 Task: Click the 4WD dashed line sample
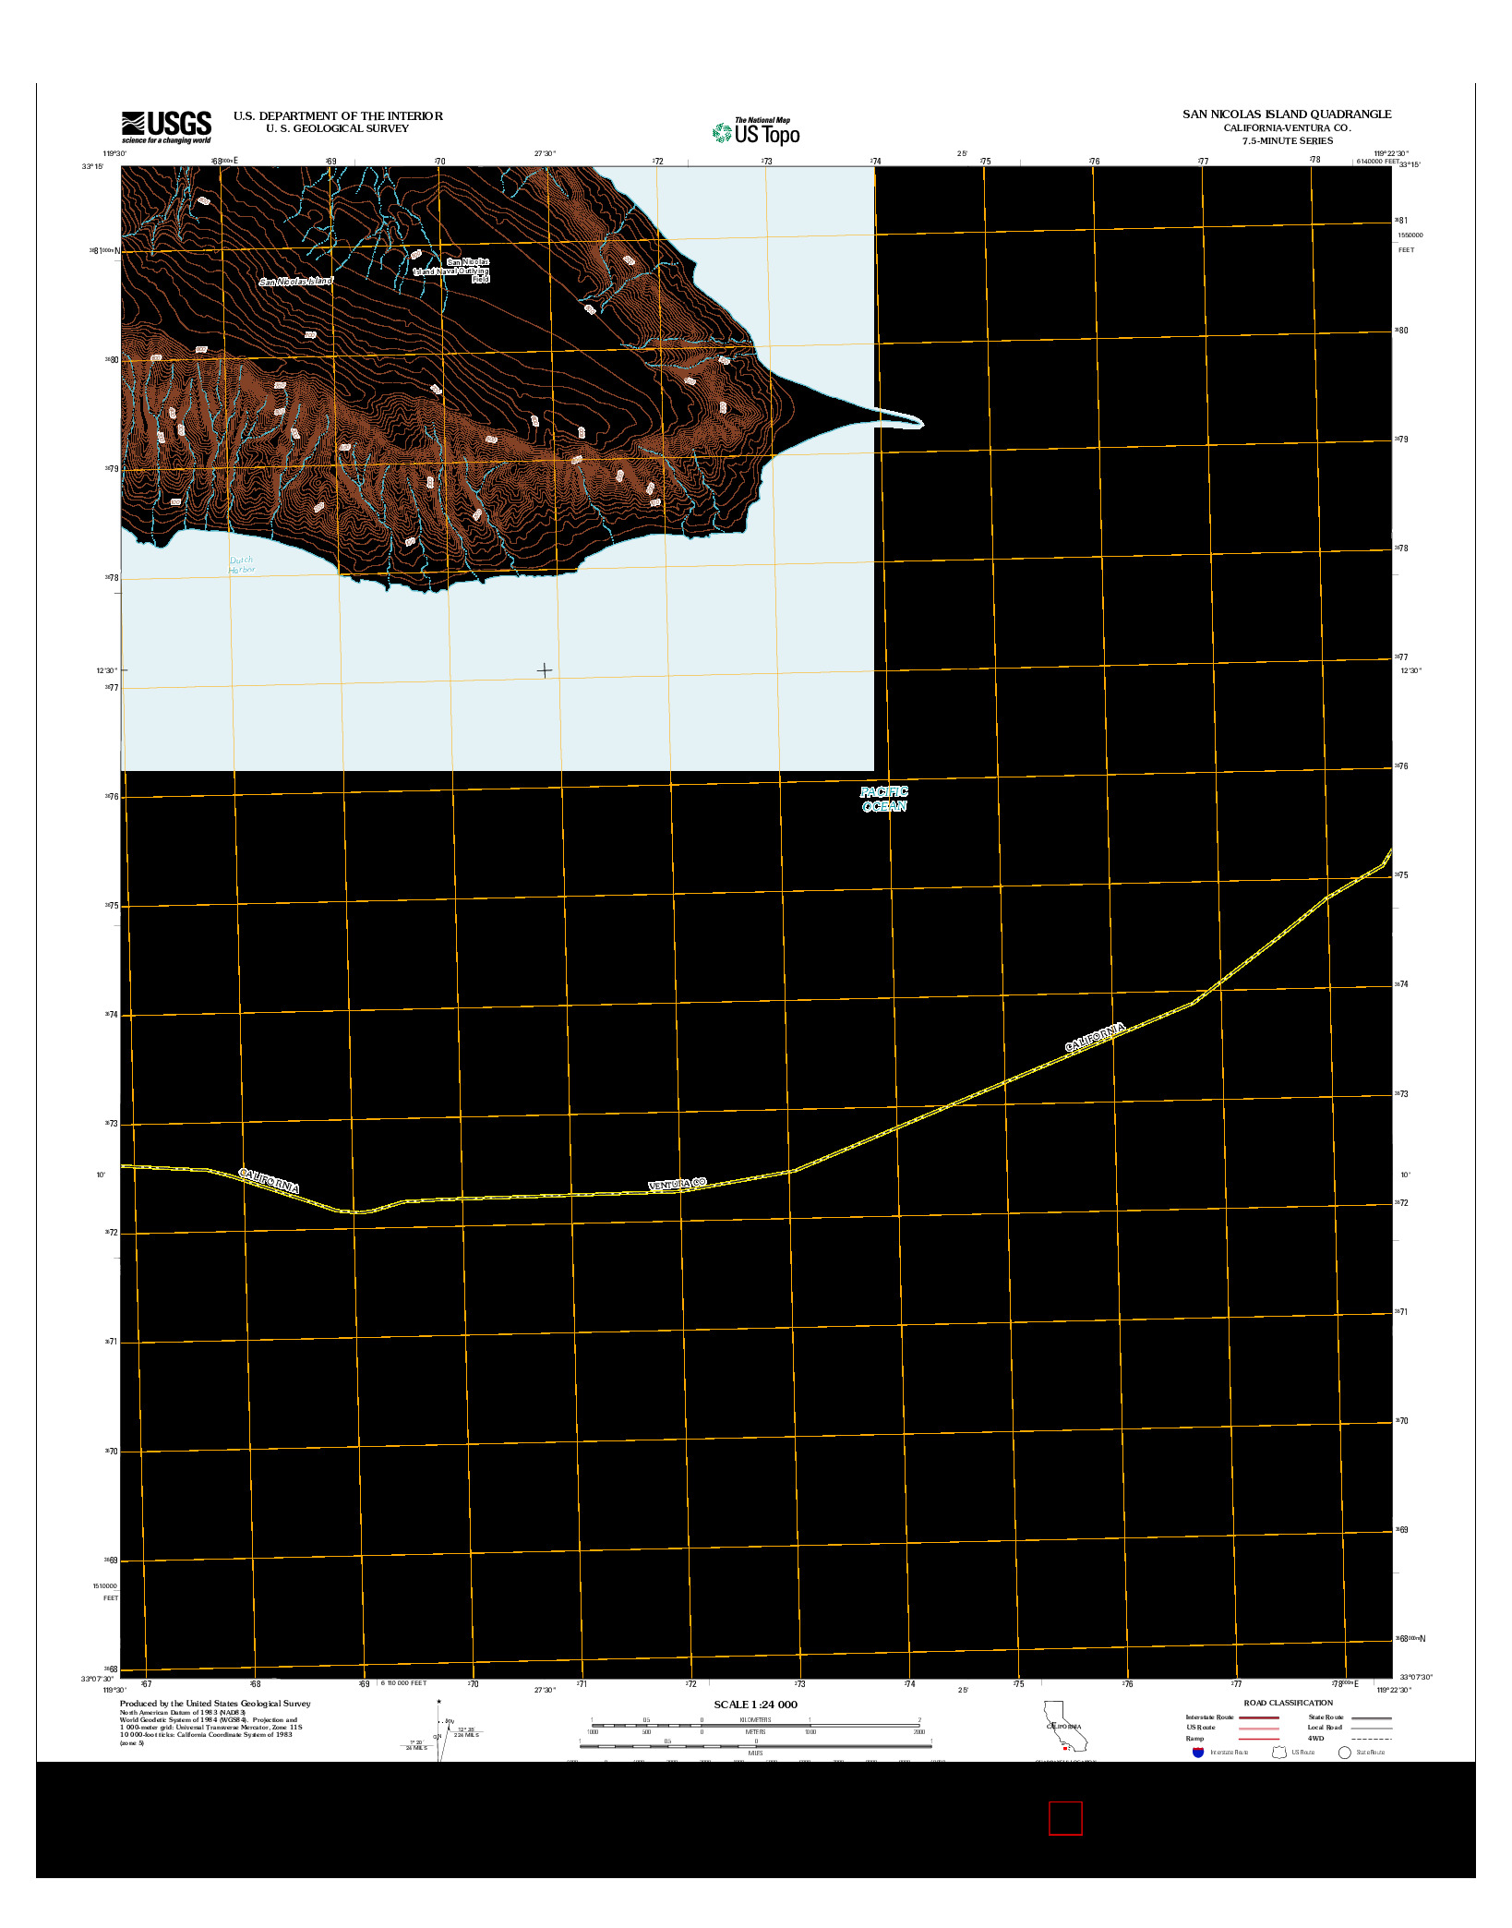(1372, 1739)
